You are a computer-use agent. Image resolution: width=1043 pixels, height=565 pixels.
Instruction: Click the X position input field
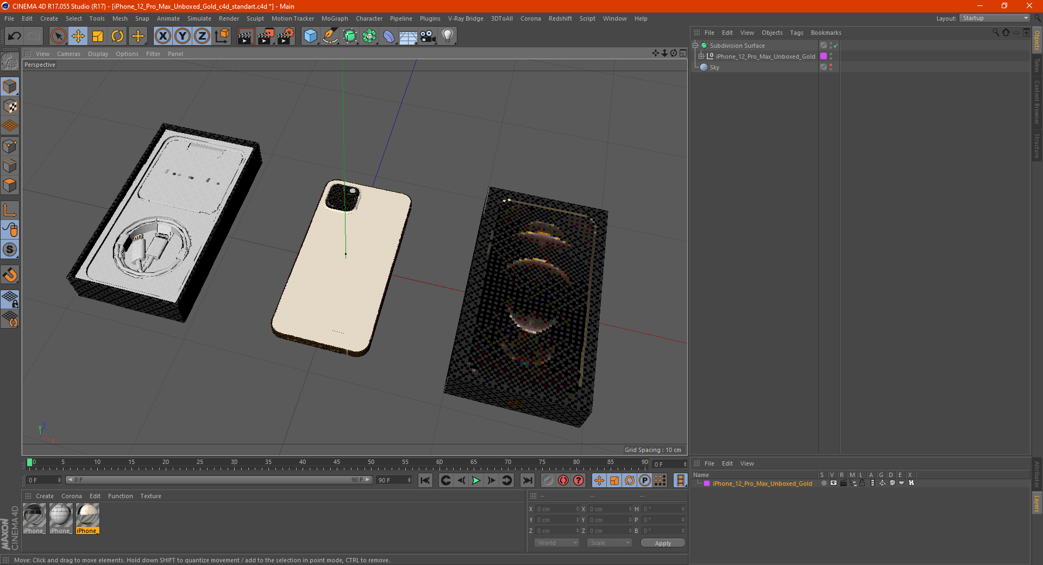556,509
